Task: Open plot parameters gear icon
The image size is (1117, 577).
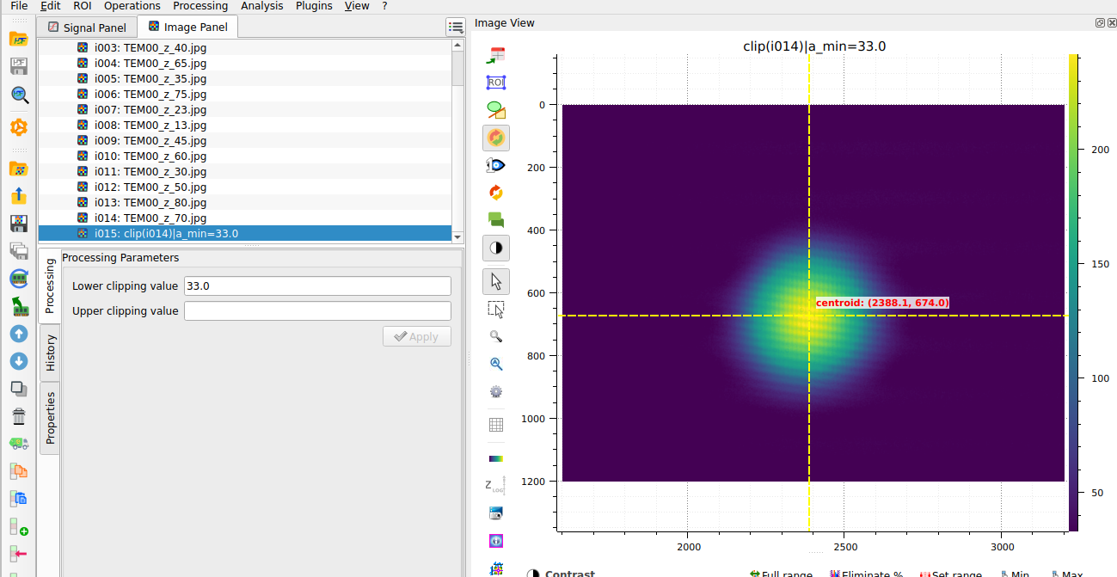Action: 496,391
